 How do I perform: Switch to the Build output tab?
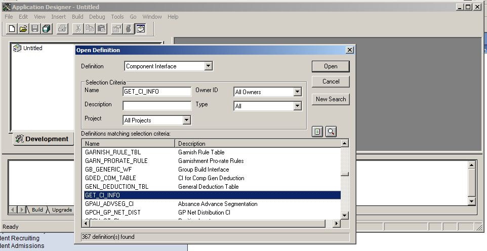pos(37,210)
